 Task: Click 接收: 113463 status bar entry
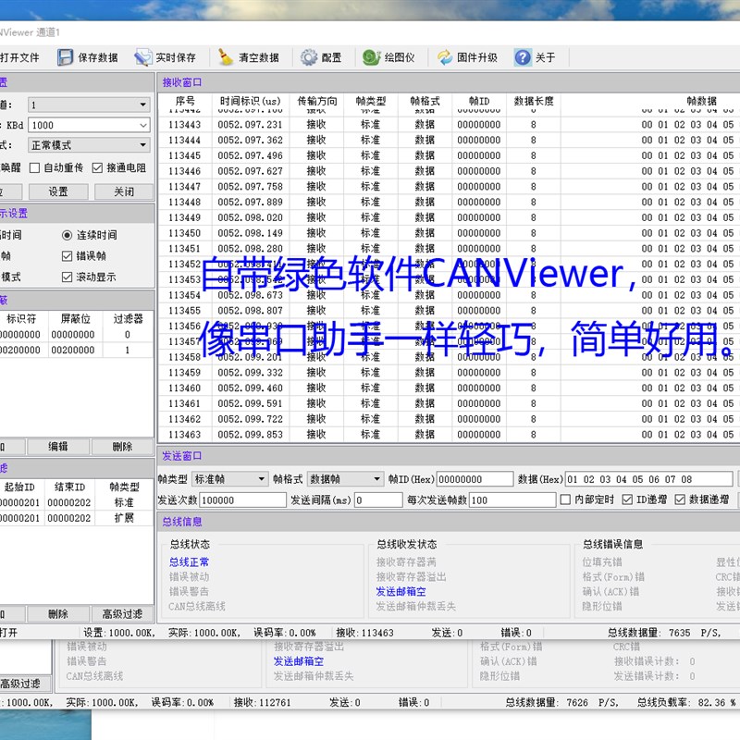364,633
